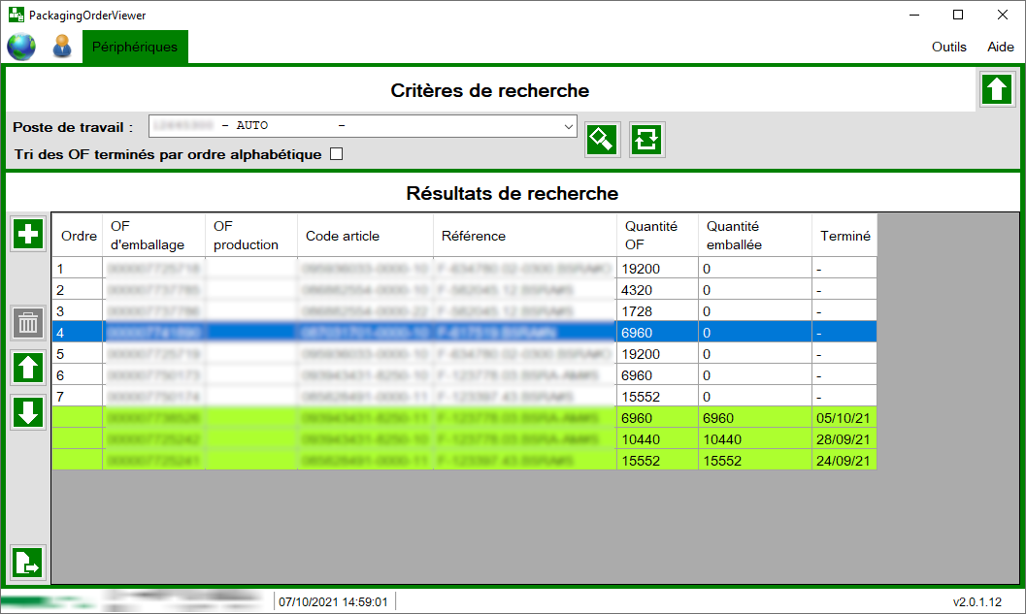Move selected order up with arrow icon
Image resolution: width=1026 pixels, height=614 pixels.
tap(27, 368)
